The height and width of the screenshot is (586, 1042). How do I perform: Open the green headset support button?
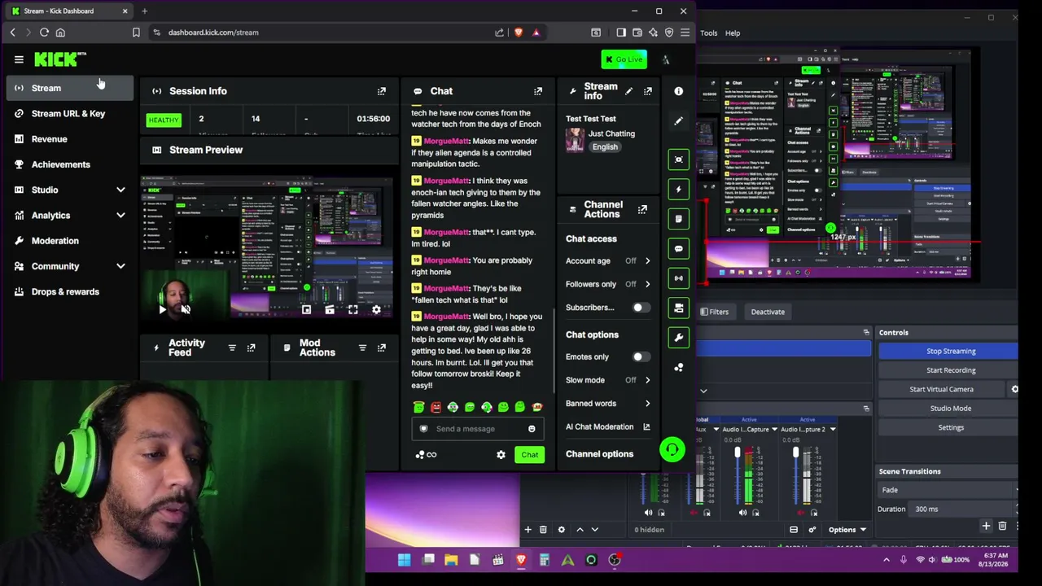click(x=672, y=449)
